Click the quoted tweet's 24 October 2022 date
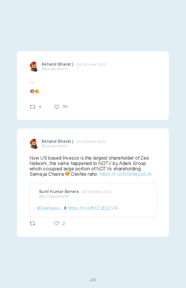This screenshot has height=288, width=186. 97,192
